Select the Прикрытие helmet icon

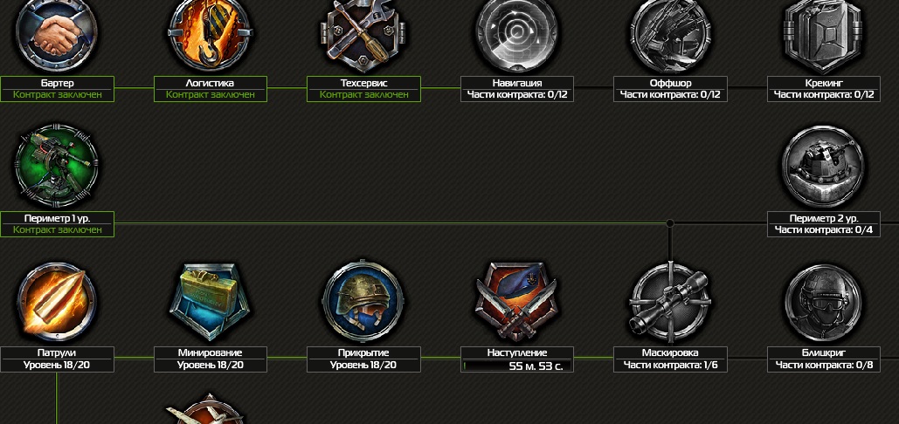tap(364, 302)
